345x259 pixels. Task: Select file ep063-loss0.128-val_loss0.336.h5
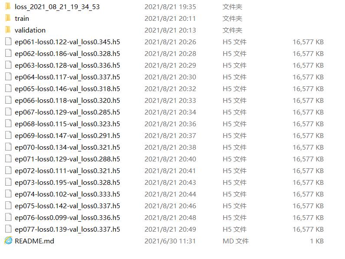click(67, 66)
